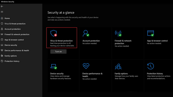Click 'View status and manage hardware security features'
Screen dimensions: 173x97
click(x=61, y=77)
